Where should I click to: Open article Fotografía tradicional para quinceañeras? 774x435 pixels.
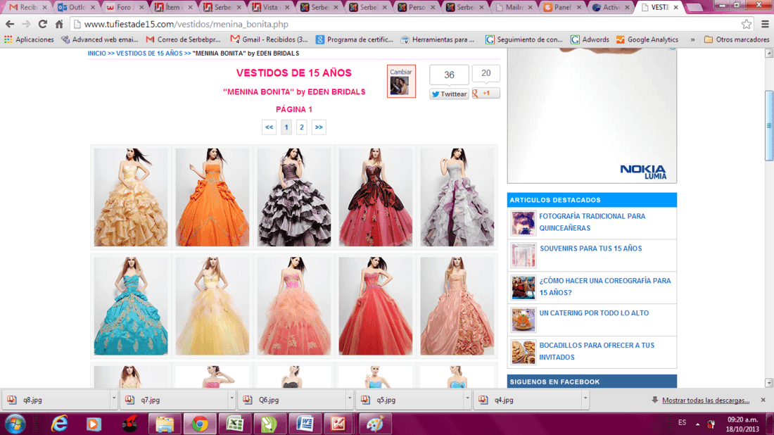(x=592, y=222)
